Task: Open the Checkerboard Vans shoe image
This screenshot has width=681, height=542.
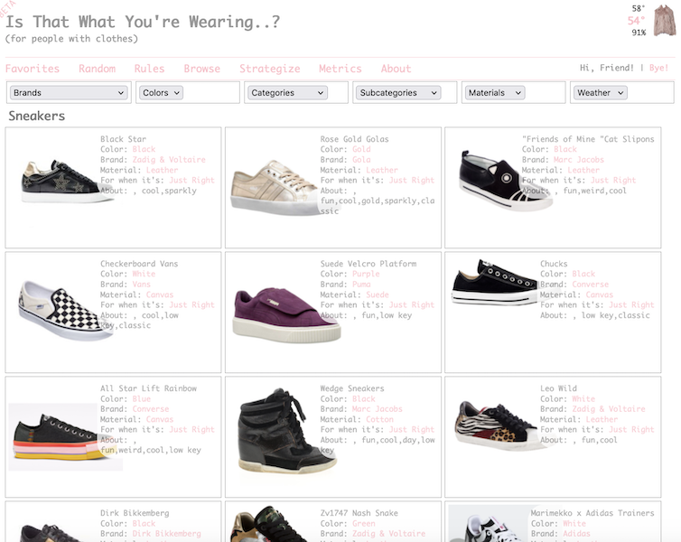Action: tap(64, 310)
